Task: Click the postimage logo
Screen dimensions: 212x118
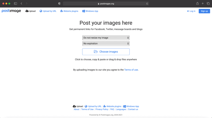Action: (11, 11)
